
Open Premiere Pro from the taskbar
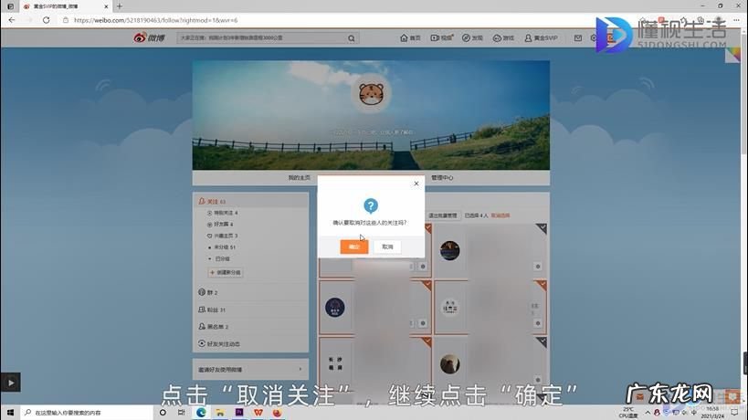click(239, 413)
